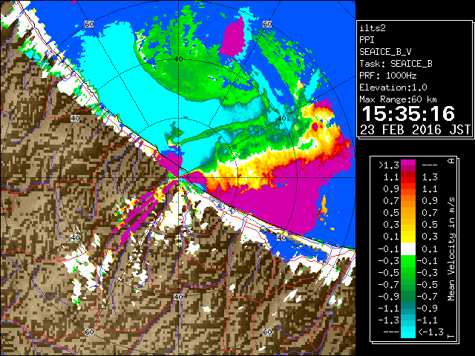Click the "PRF: 1000Hz" text
475x356 pixels.
pos(388,76)
